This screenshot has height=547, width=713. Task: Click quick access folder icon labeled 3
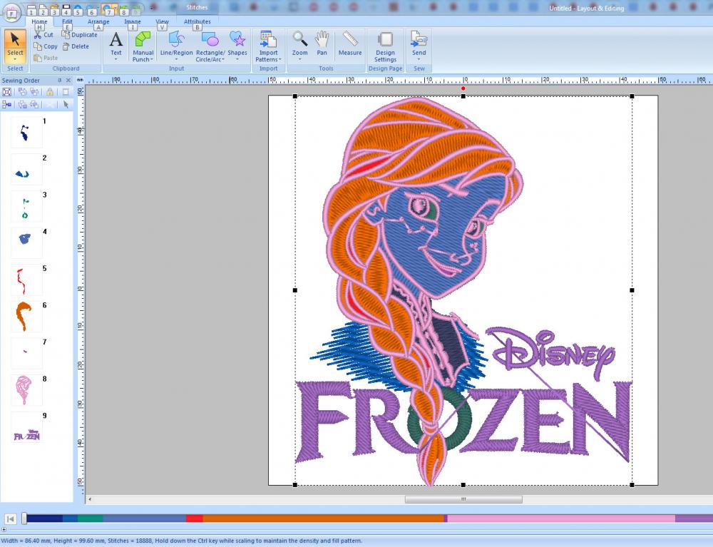[x=54, y=11]
